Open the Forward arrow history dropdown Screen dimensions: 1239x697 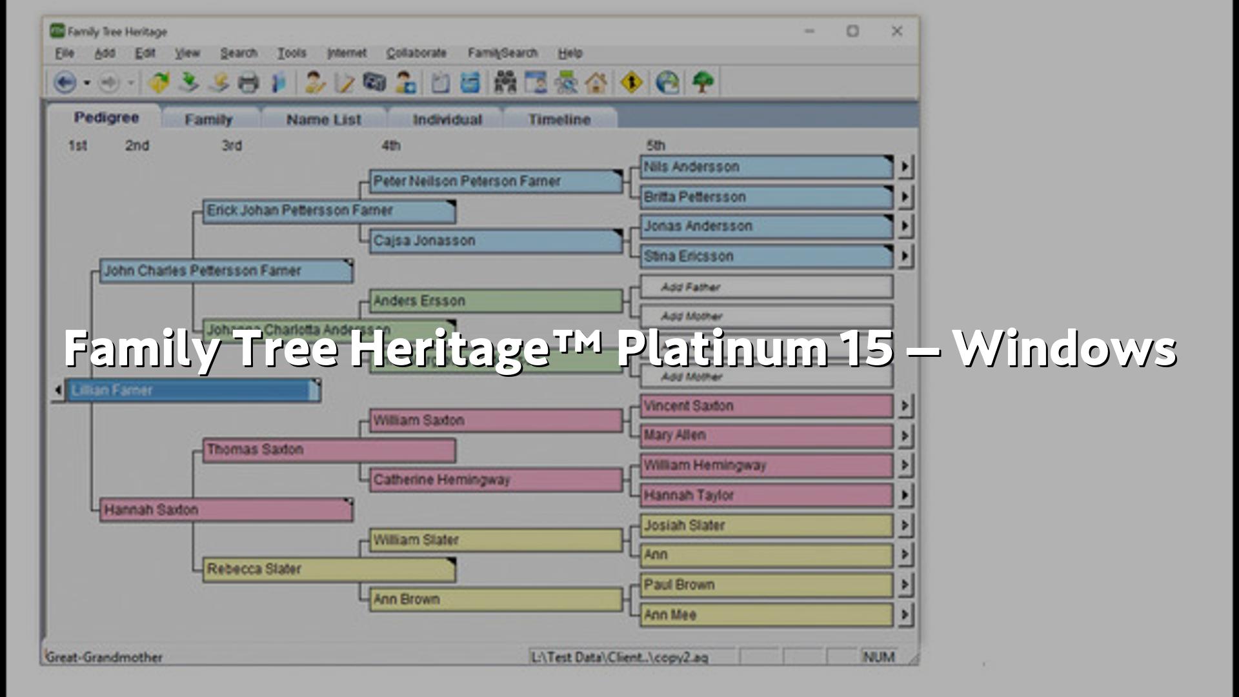[130, 83]
